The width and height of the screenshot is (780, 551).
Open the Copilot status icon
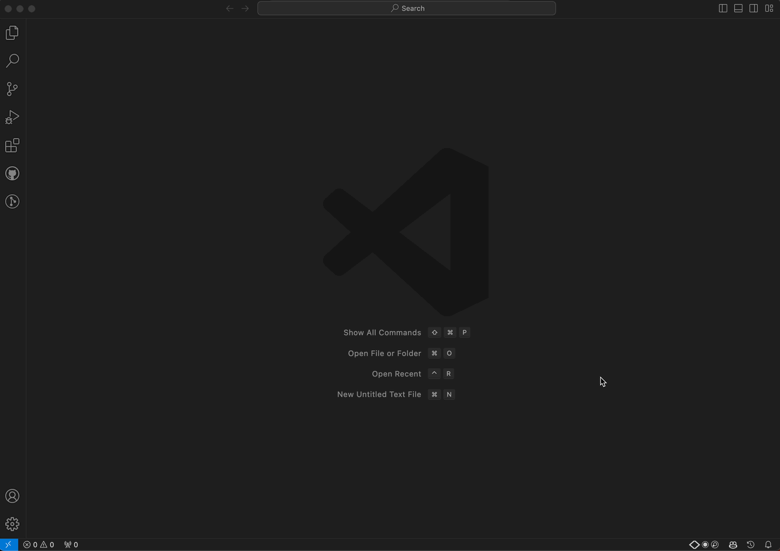pos(733,545)
